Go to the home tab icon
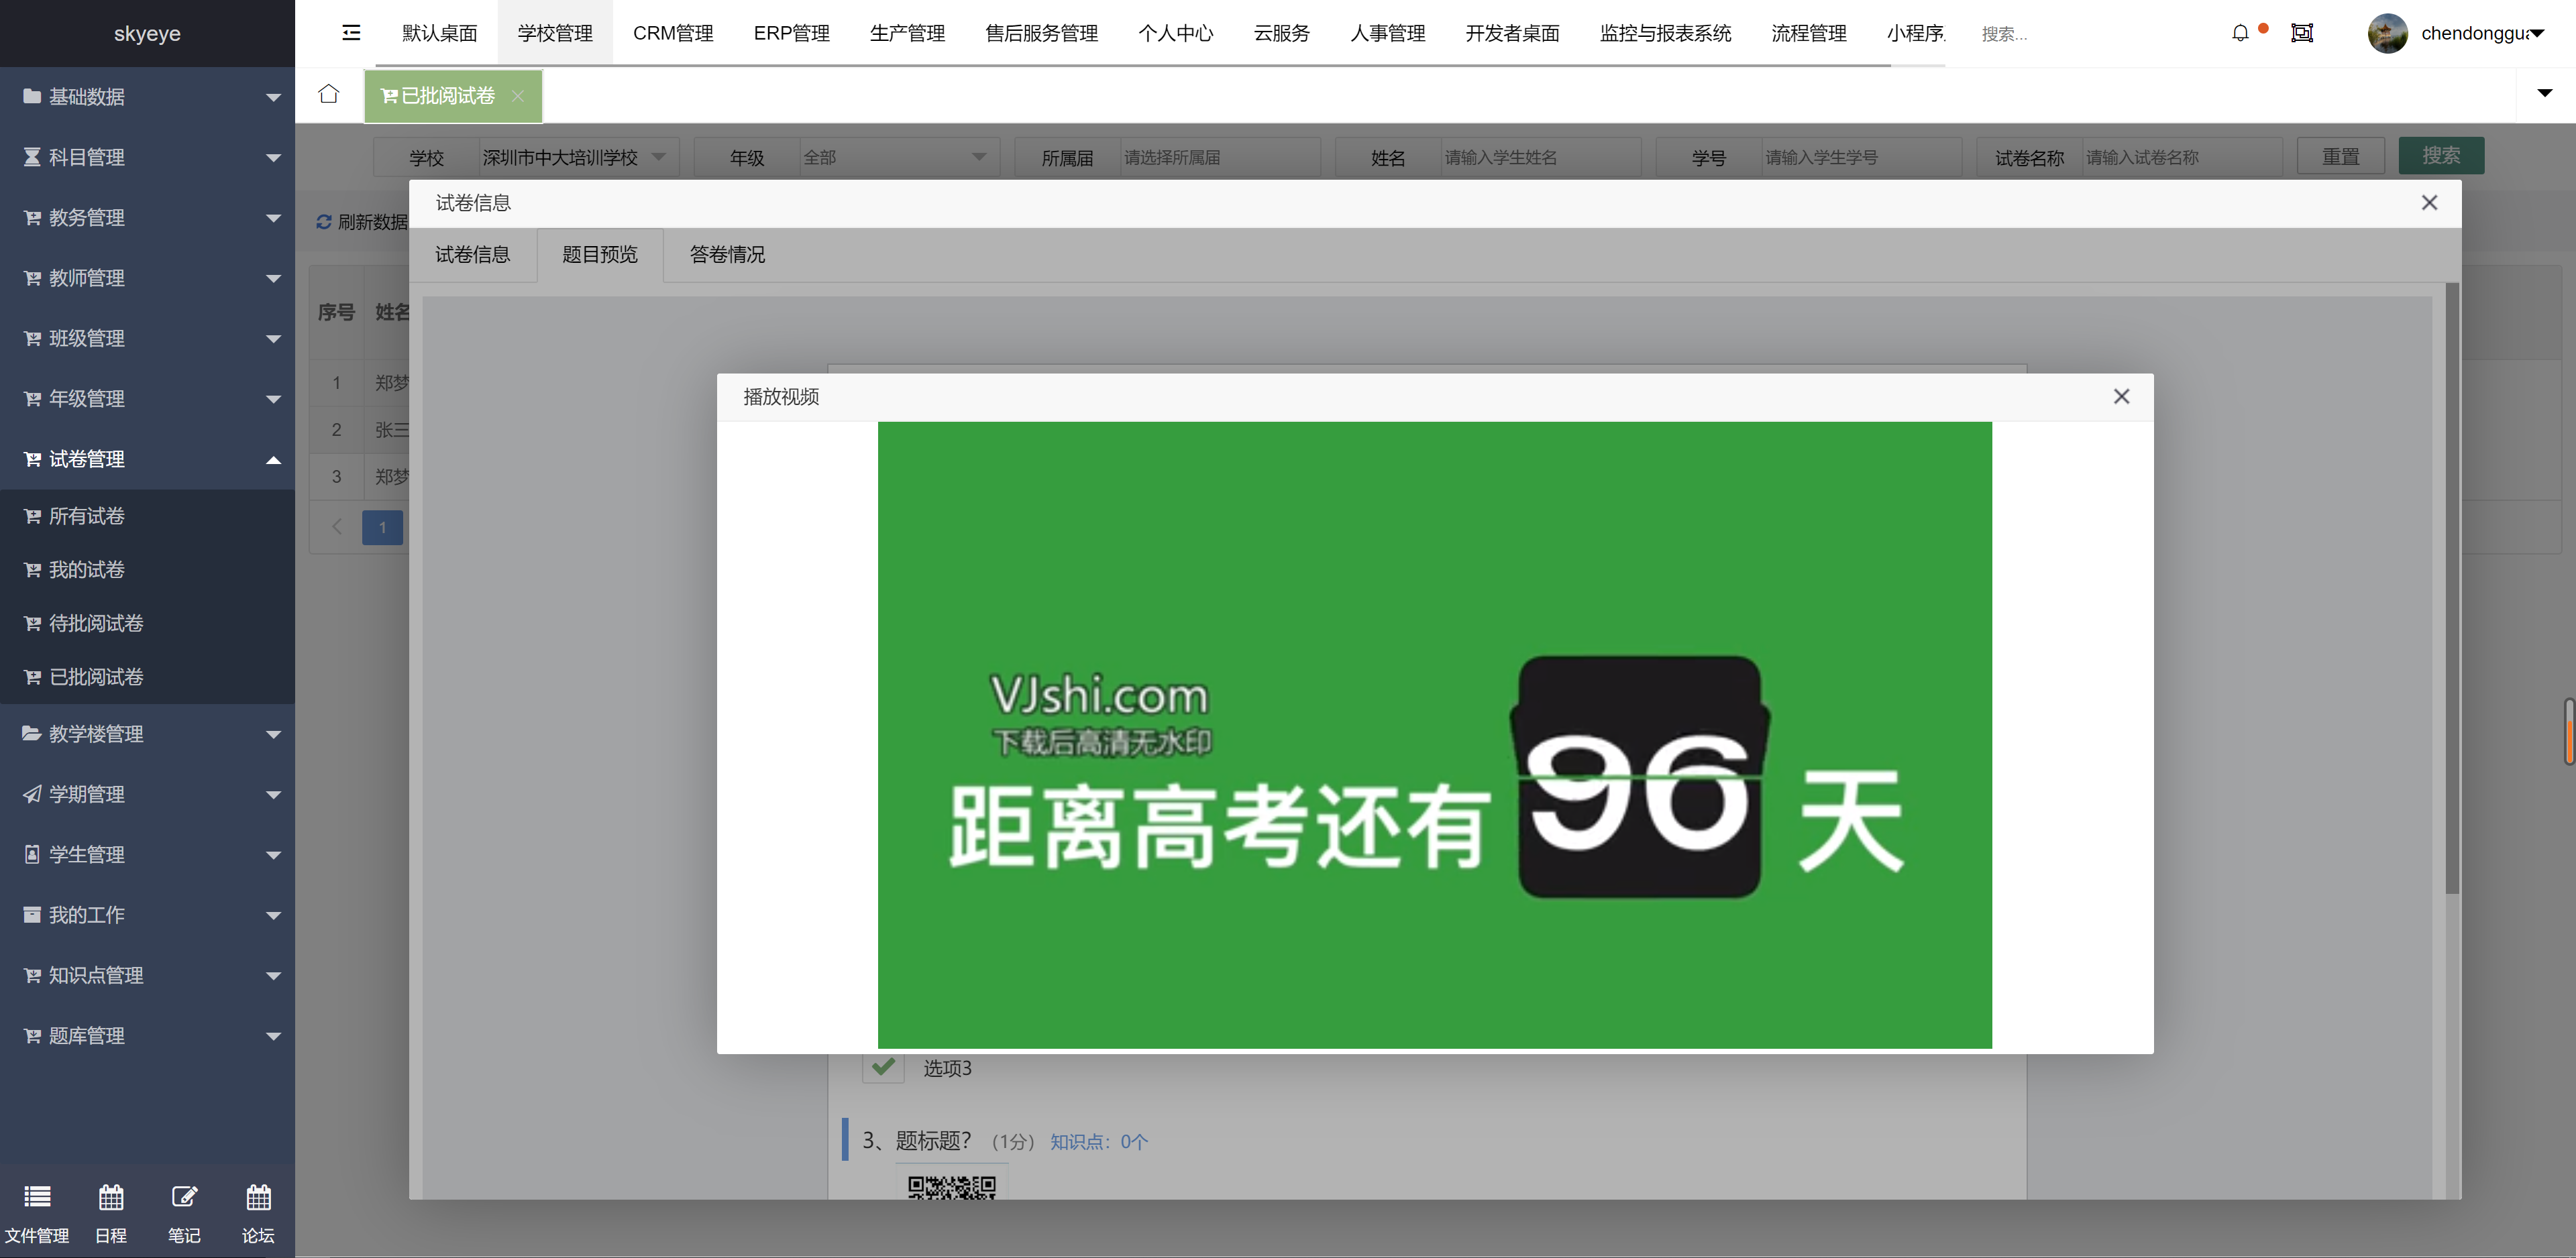Screen dimensions: 2576x1258 point(328,94)
